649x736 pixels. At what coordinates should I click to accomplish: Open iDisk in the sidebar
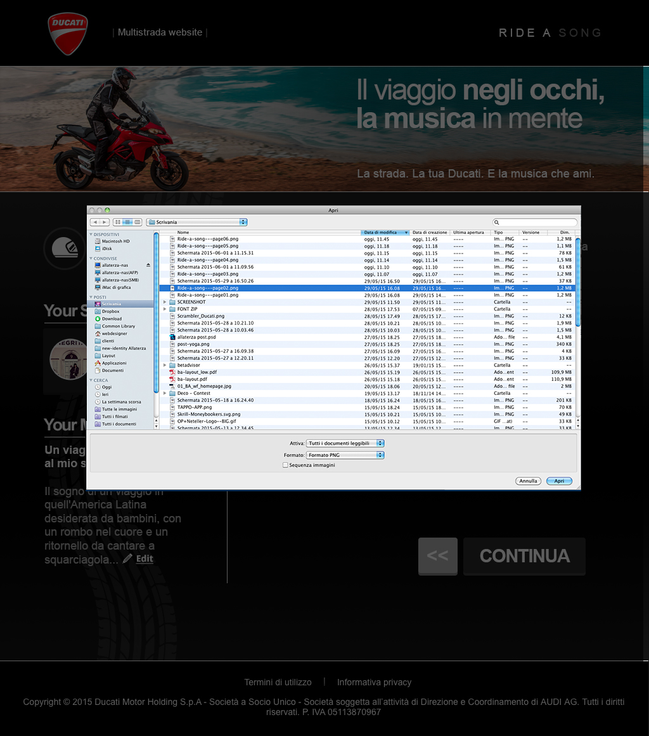[x=106, y=249]
